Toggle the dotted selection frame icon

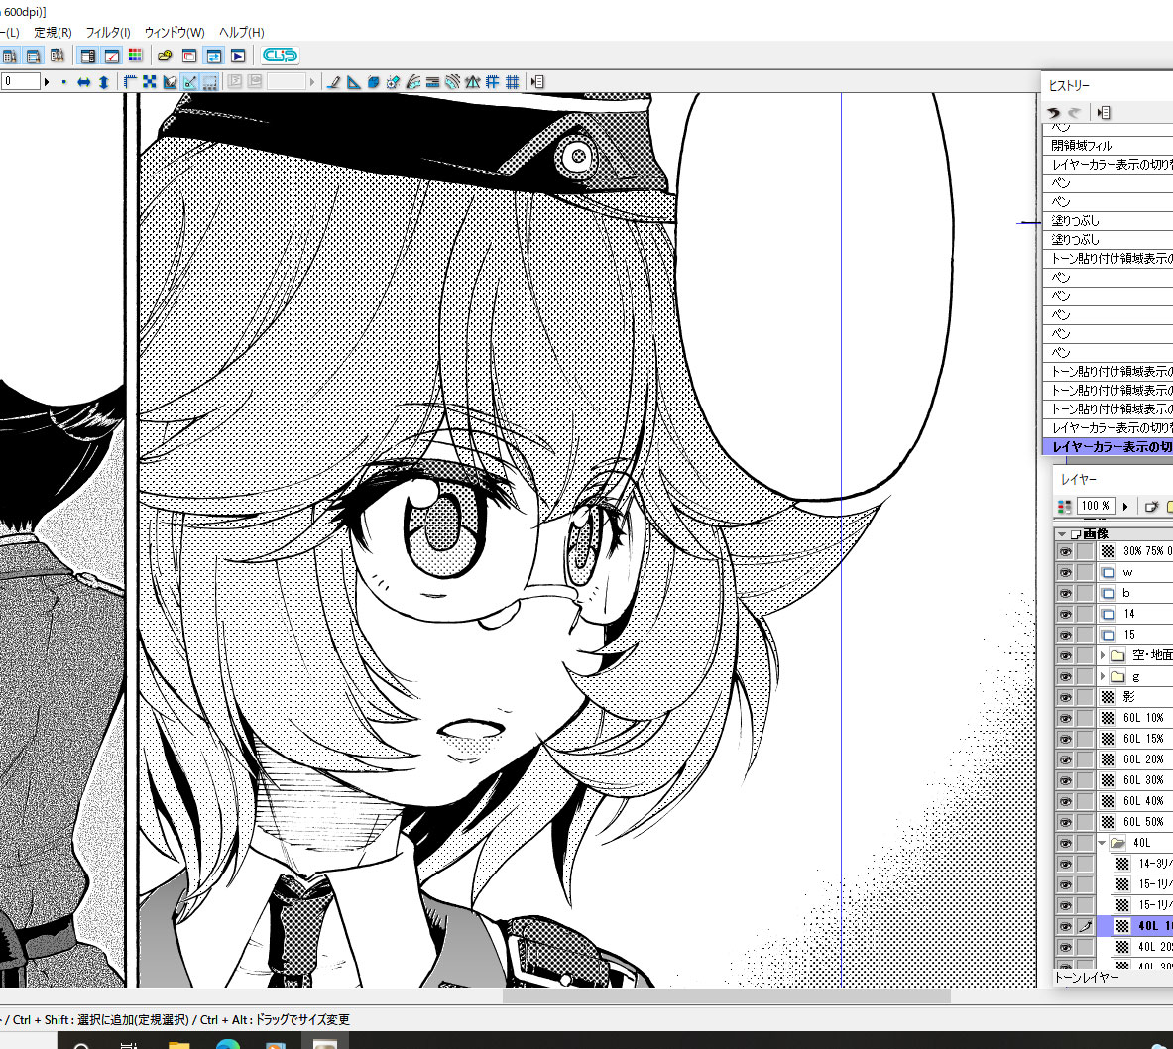coord(210,82)
